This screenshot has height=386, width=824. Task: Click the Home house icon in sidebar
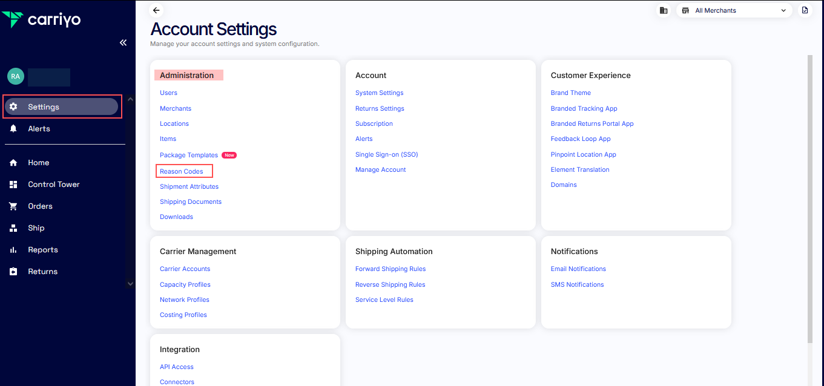pos(13,163)
